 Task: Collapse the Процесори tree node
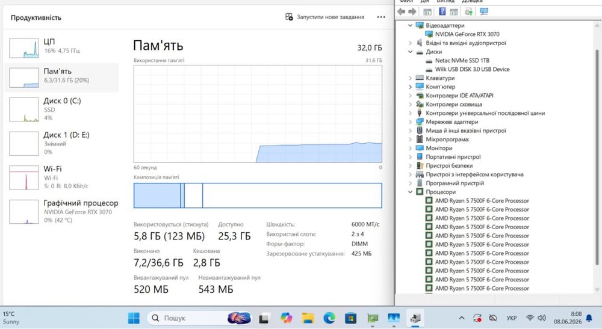(410, 192)
